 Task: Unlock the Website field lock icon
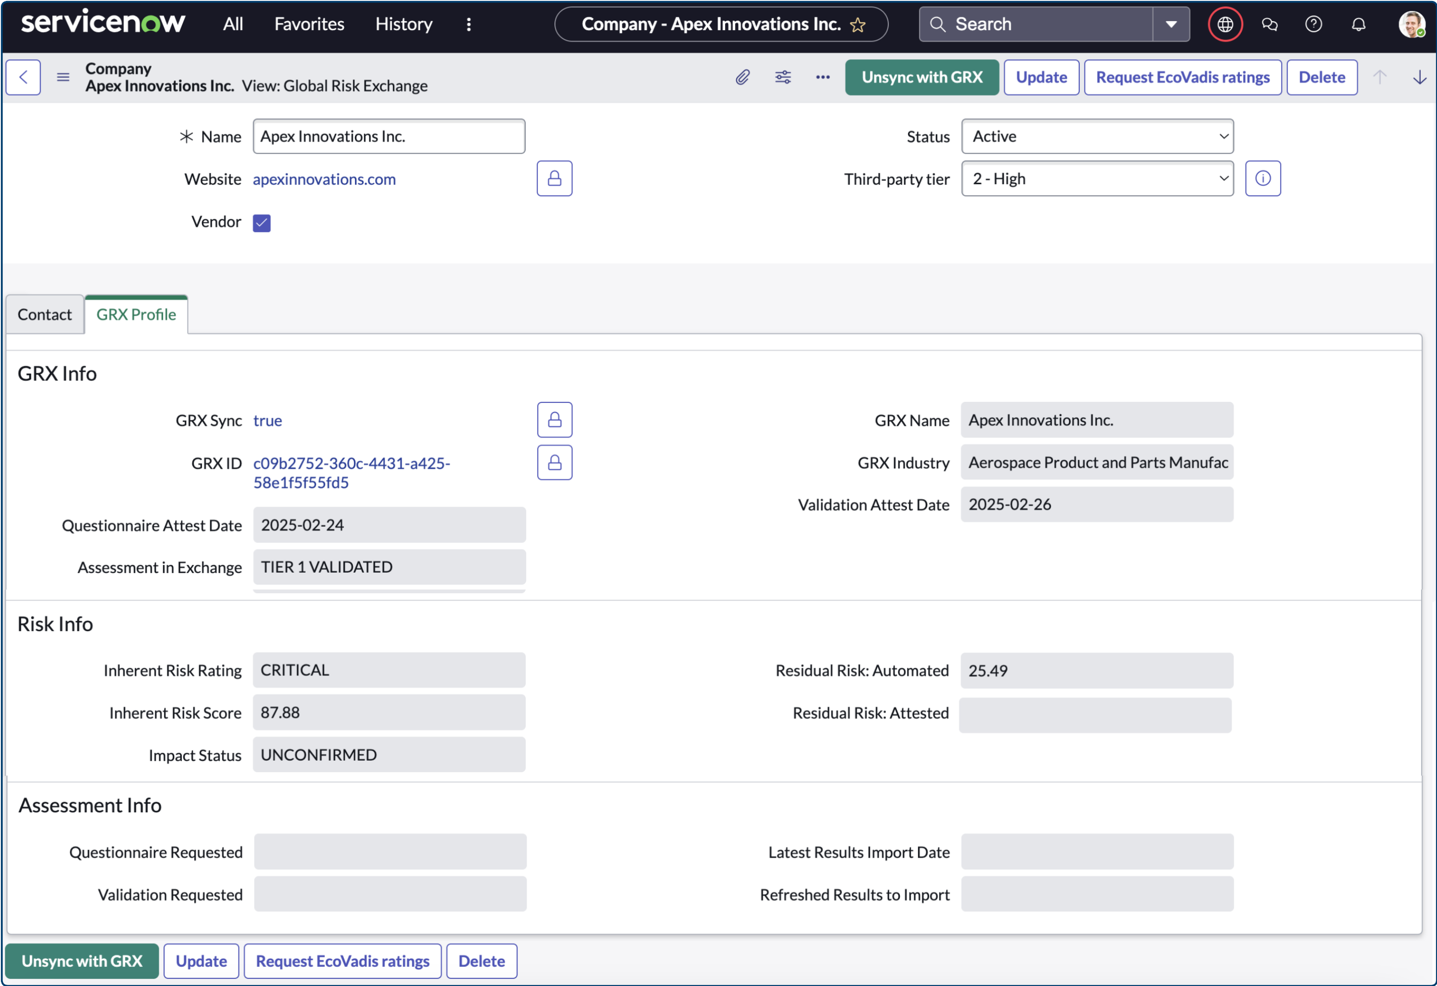pyautogui.click(x=554, y=179)
